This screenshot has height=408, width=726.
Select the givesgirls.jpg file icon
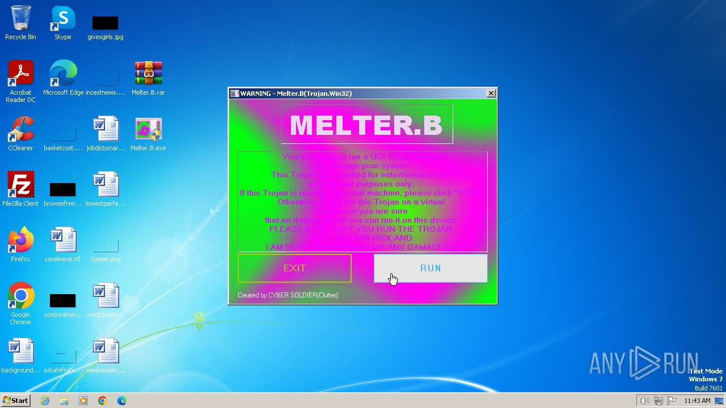pyautogui.click(x=105, y=27)
